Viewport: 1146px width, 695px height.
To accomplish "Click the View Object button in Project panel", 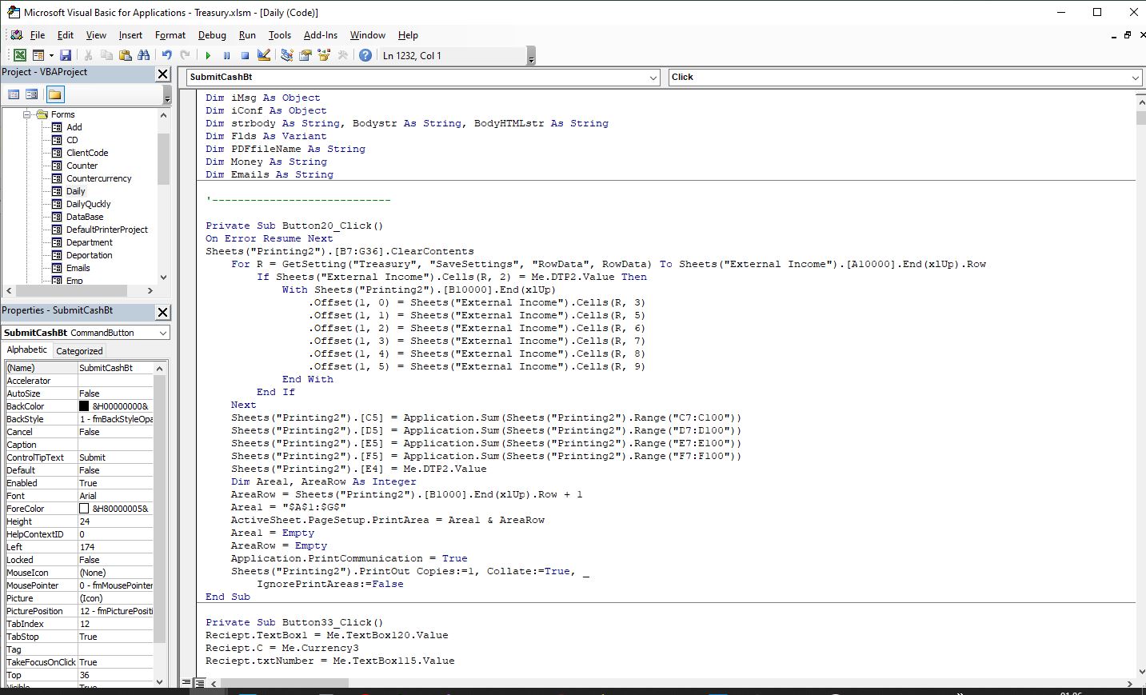I will tap(32, 94).
